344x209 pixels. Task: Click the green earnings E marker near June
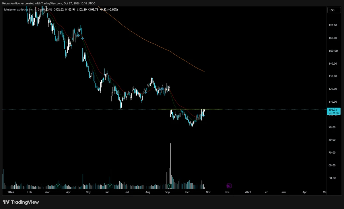pos(110,186)
